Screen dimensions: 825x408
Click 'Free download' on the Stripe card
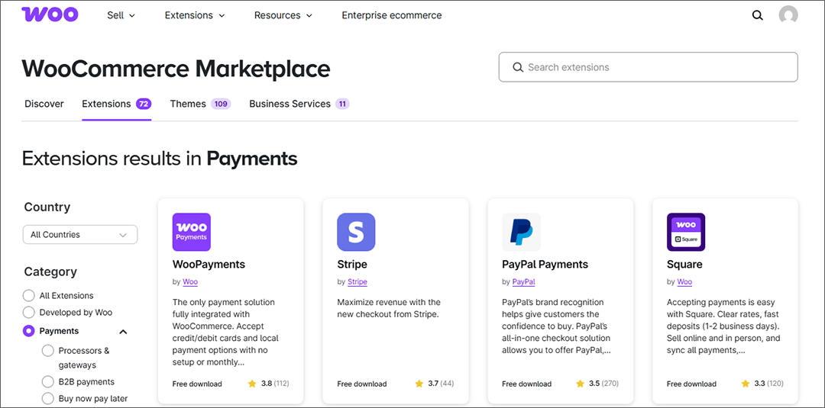[362, 384]
